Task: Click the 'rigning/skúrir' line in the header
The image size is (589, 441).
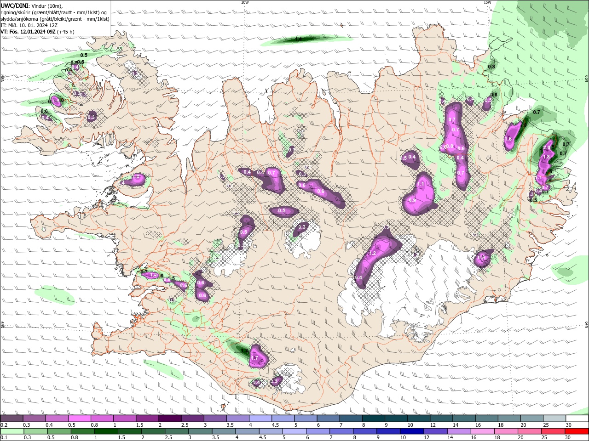Action: 54,12
